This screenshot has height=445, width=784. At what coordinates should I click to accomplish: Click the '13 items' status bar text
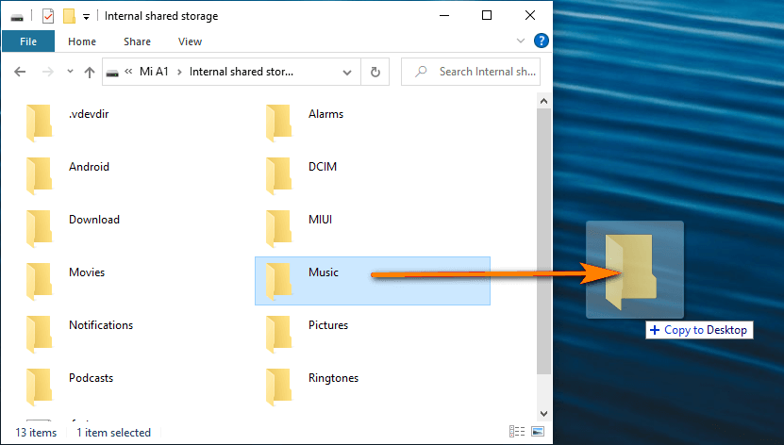[36, 433]
